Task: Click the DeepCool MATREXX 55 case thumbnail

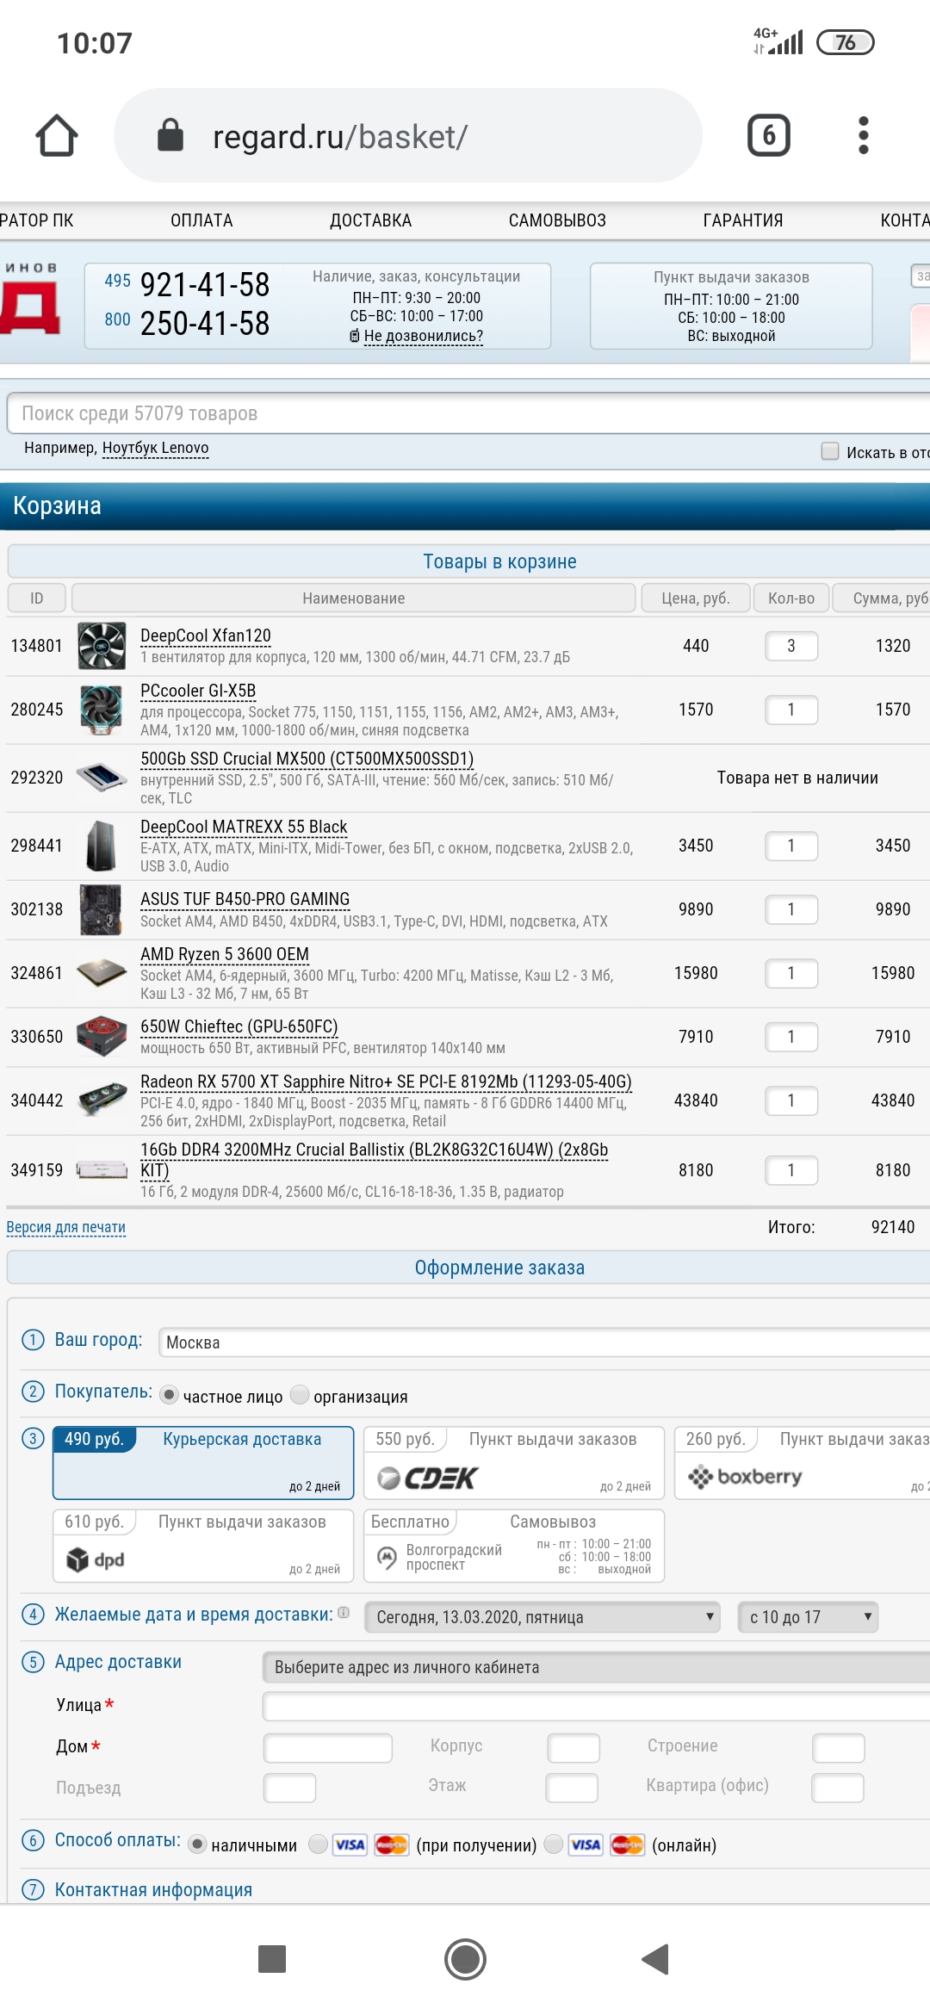Action: point(102,846)
